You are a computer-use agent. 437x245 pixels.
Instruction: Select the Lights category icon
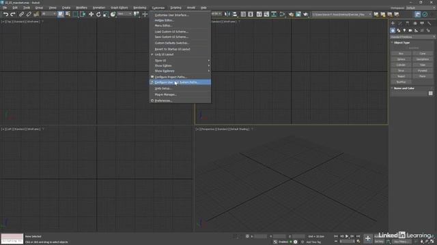click(x=404, y=31)
